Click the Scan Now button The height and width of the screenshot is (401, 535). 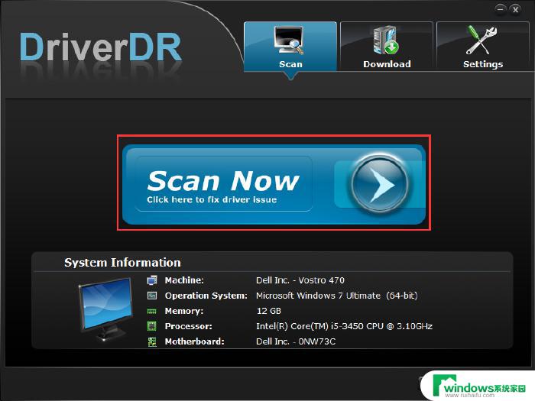click(274, 185)
